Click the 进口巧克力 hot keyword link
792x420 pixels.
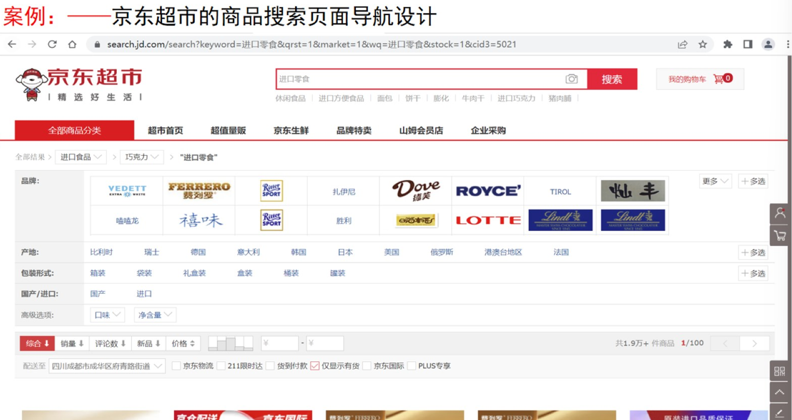[x=516, y=98]
